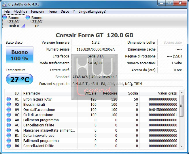Click the Corsair Force GT 120.0 GB title
The width and height of the screenshot is (189, 154).
(x=94, y=35)
